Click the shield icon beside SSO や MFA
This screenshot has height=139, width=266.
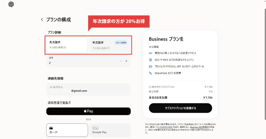point(150,60)
